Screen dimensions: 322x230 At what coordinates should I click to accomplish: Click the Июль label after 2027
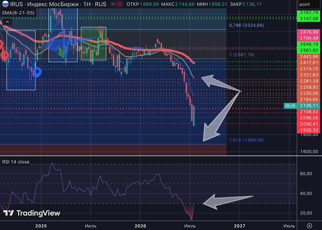click(x=289, y=226)
